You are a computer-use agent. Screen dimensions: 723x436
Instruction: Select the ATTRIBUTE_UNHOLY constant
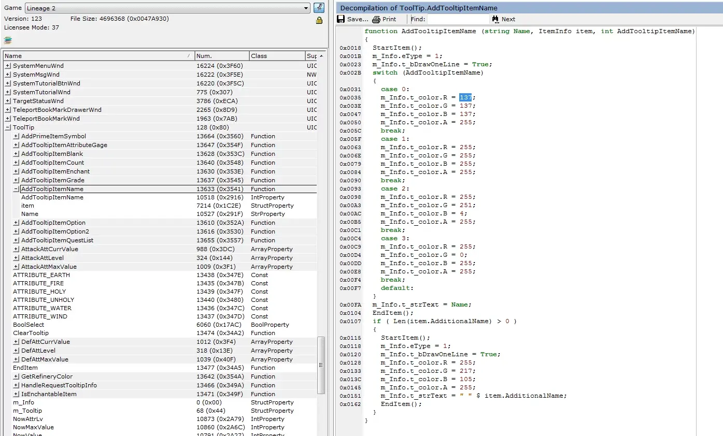(x=160, y=300)
